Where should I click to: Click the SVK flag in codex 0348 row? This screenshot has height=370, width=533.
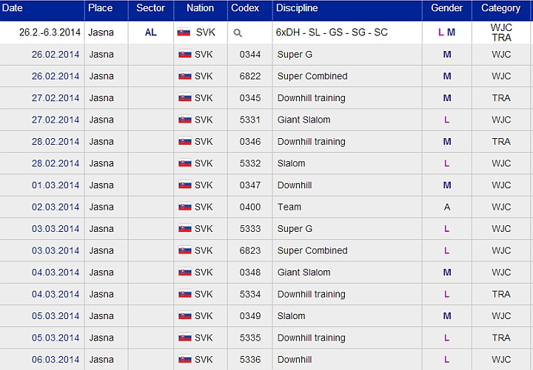185,273
